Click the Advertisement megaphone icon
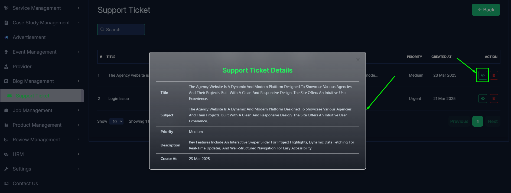511x193 pixels. [6, 37]
